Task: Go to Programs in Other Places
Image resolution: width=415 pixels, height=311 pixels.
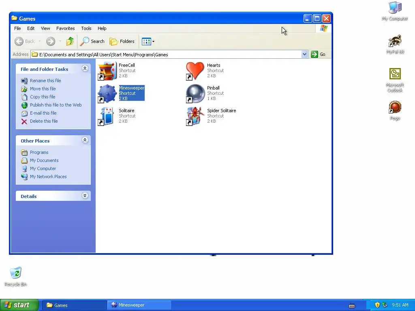Action: coord(39,152)
